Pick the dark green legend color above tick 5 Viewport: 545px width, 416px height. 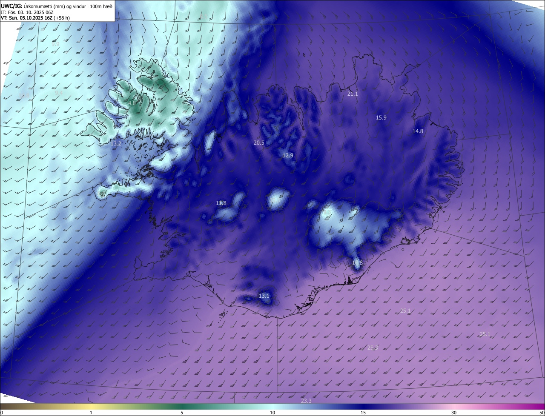[x=182, y=407]
